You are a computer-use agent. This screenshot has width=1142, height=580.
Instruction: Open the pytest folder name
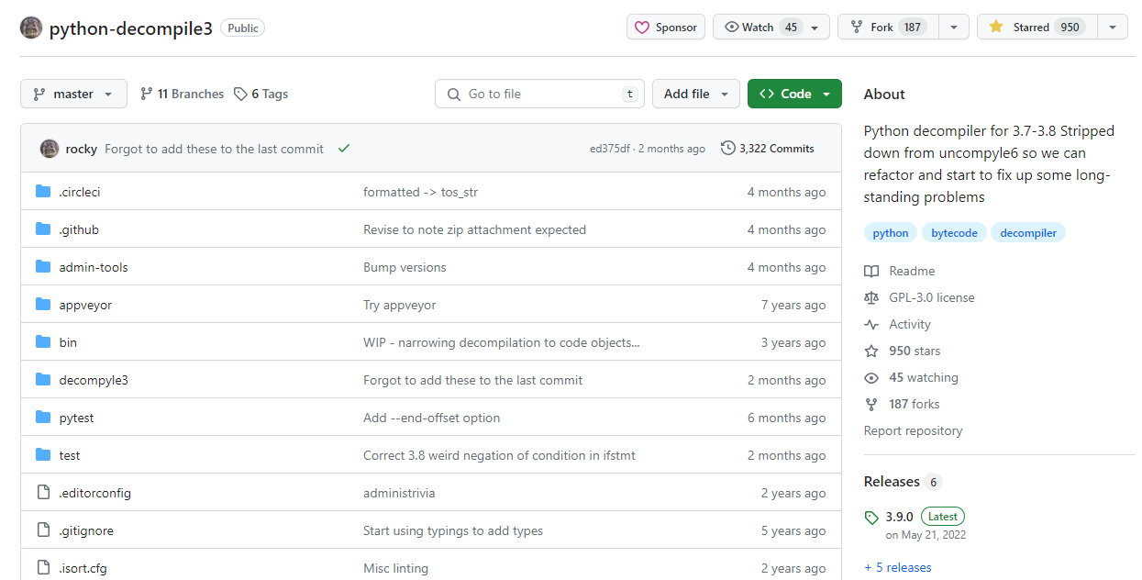coord(76,418)
